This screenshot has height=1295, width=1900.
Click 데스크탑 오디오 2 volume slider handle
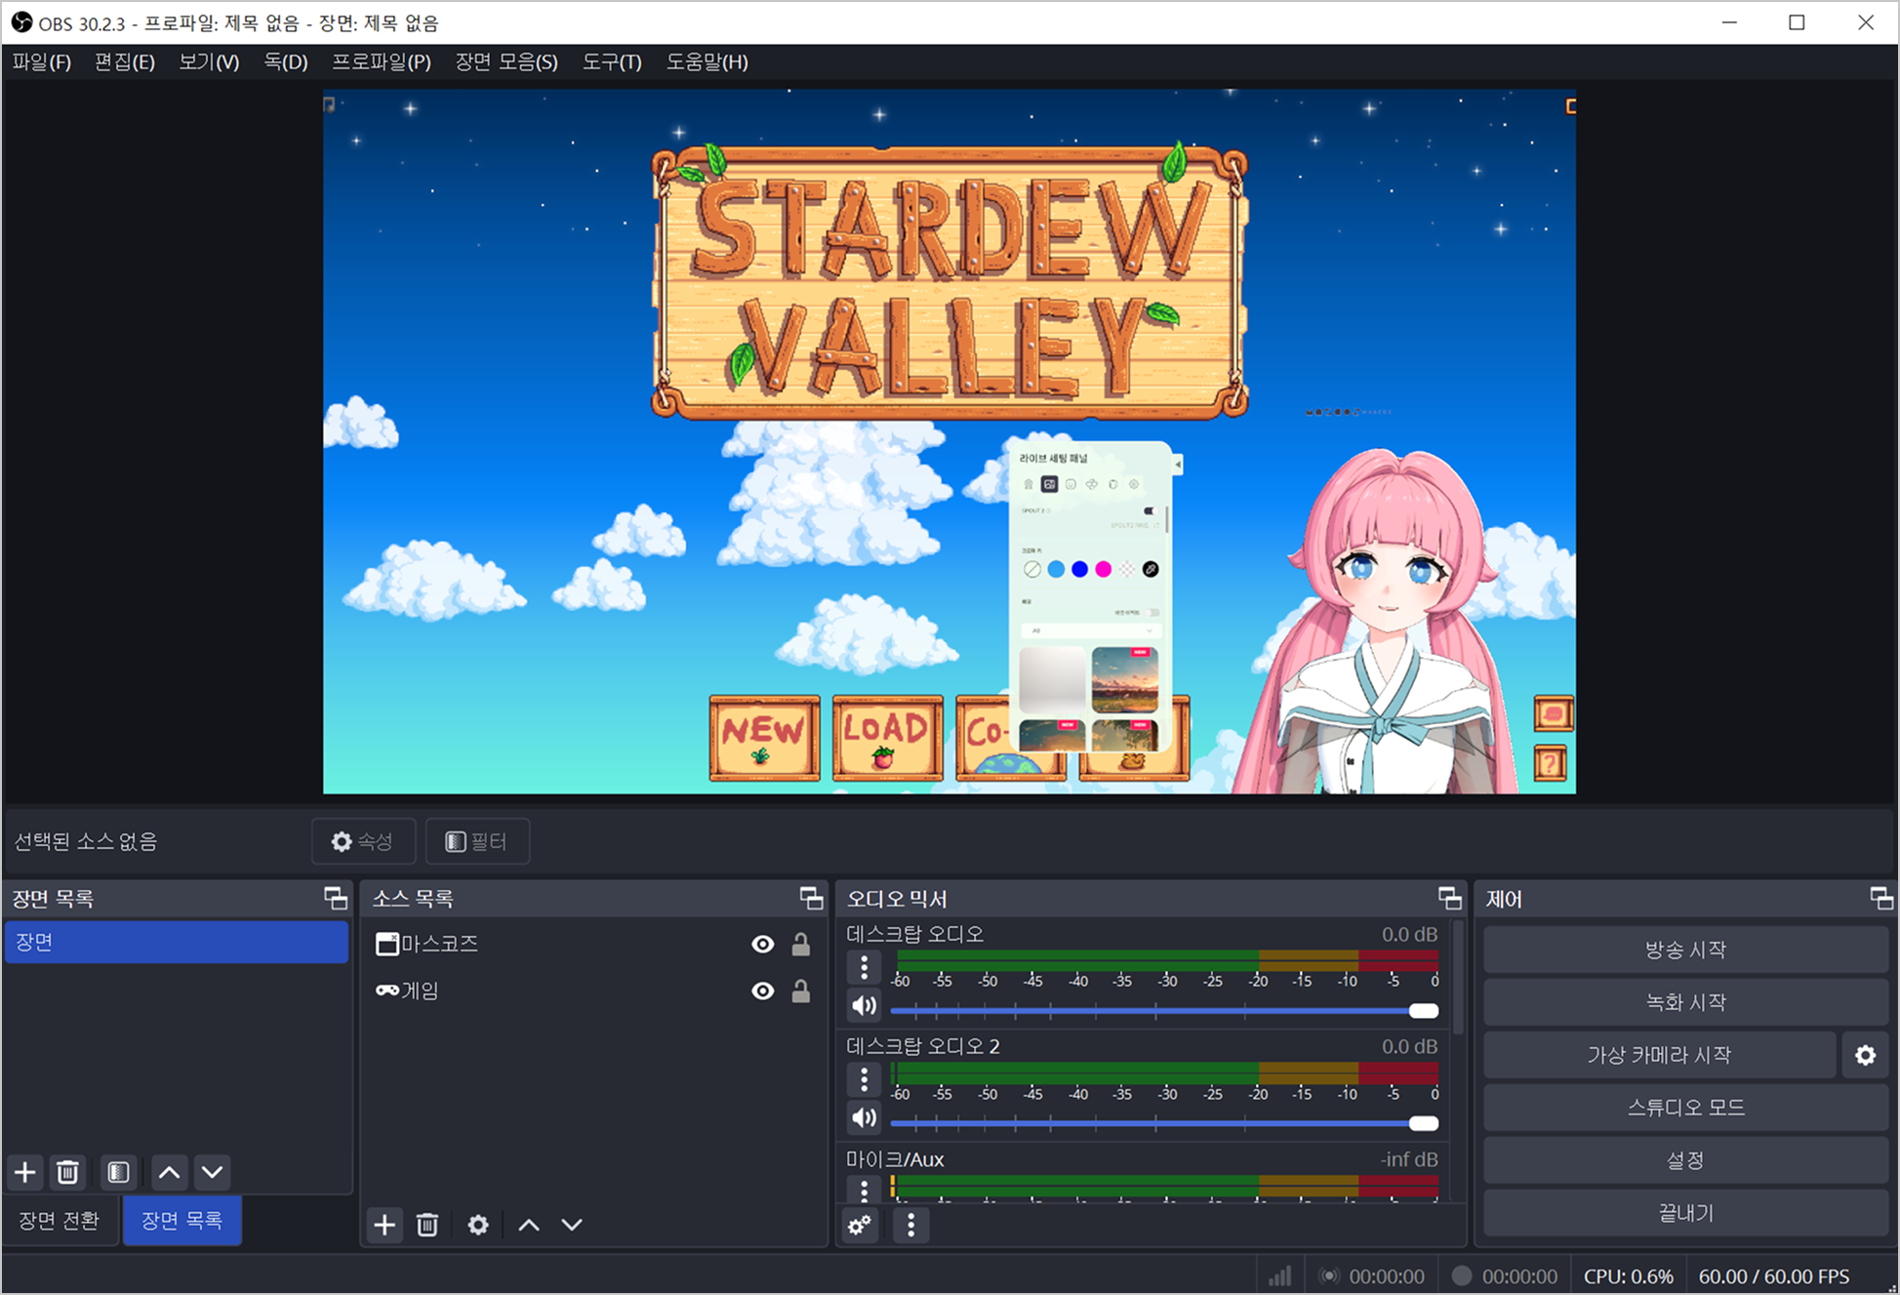tap(1424, 1123)
